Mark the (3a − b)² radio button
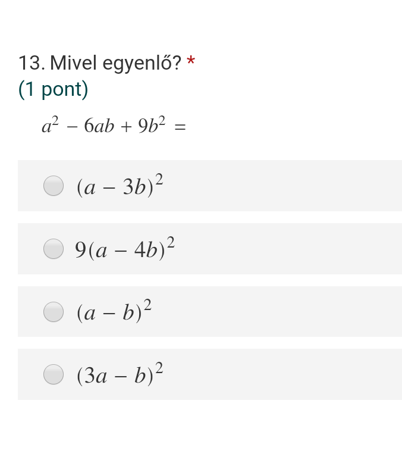This screenshot has width=402, height=460. tap(54, 374)
